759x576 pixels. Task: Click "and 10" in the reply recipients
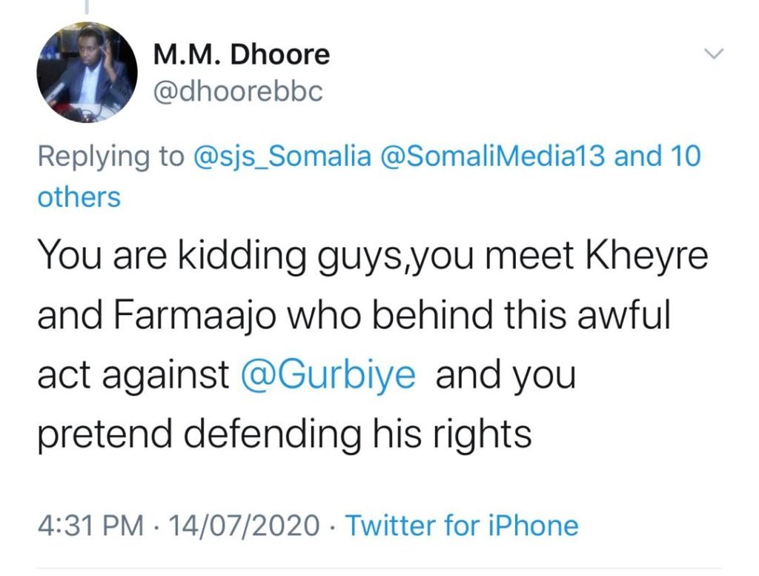point(655,157)
